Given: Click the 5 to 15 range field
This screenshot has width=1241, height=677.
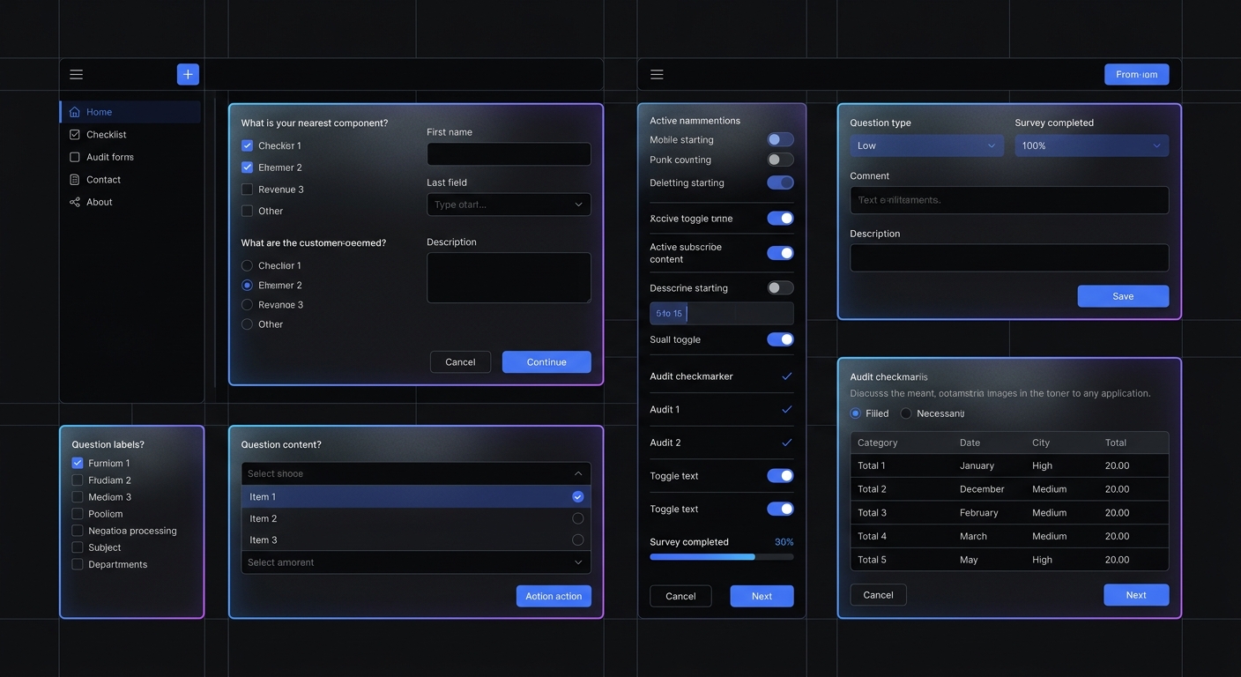Looking at the screenshot, I should pyautogui.click(x=722, y=313).
